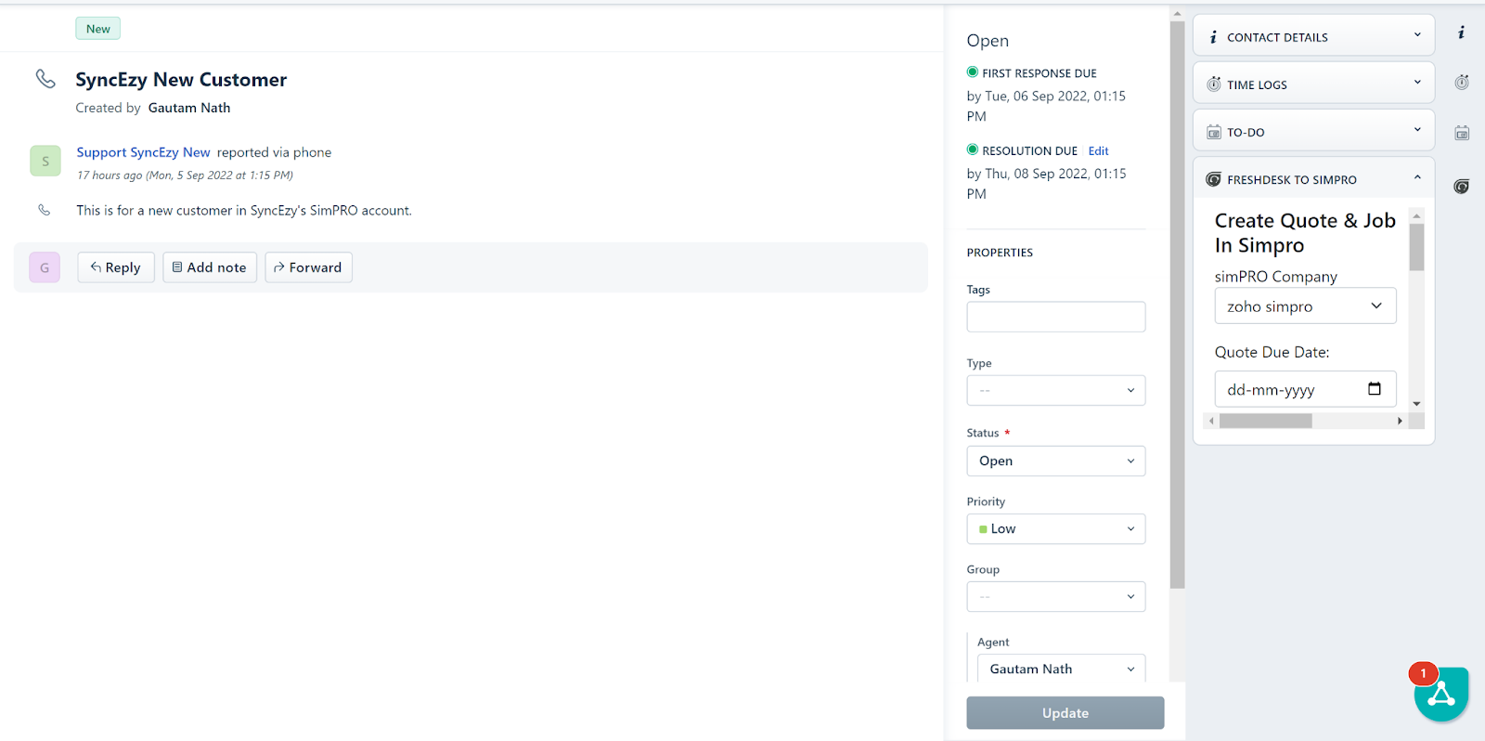Click the First Response Due green status indicator

click(973, 72)
